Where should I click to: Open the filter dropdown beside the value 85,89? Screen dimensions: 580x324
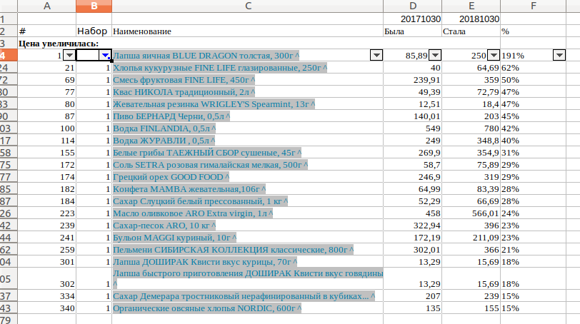click(435, 56)
